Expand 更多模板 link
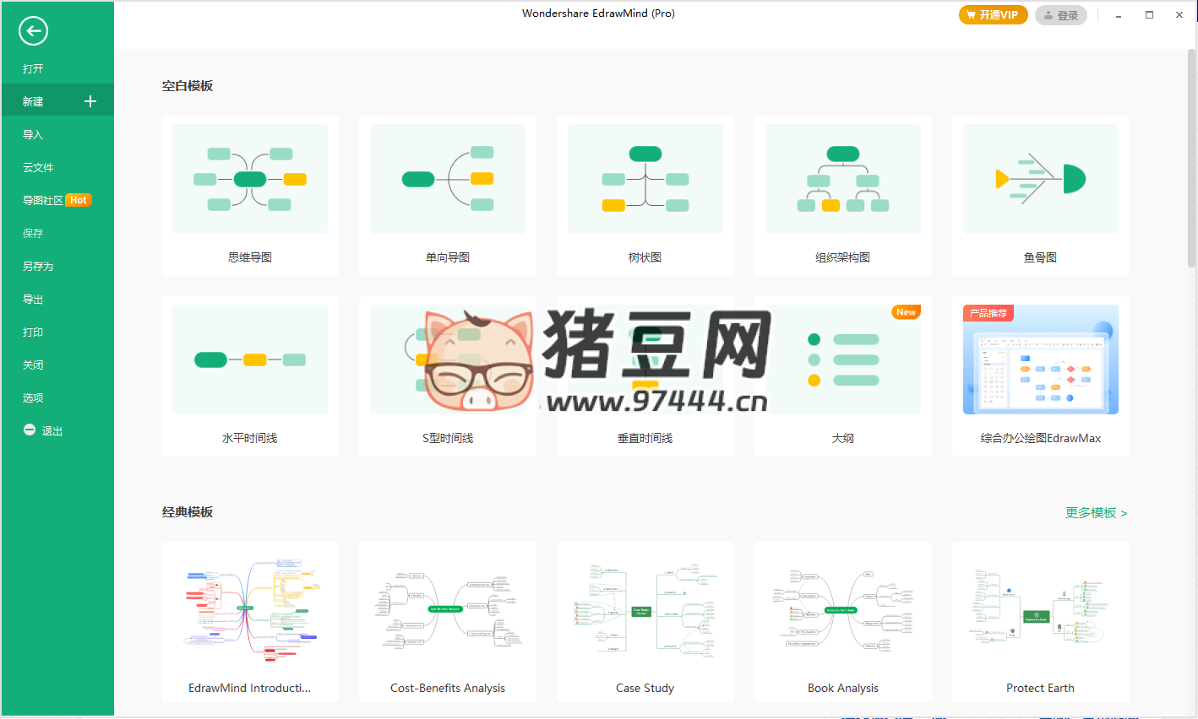The height and width of the screenshot is (719, 1198). 1096,512
